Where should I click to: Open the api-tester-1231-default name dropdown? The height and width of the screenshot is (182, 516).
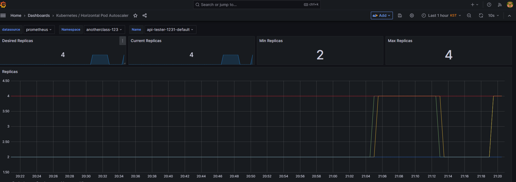click(x=170, y=30)
